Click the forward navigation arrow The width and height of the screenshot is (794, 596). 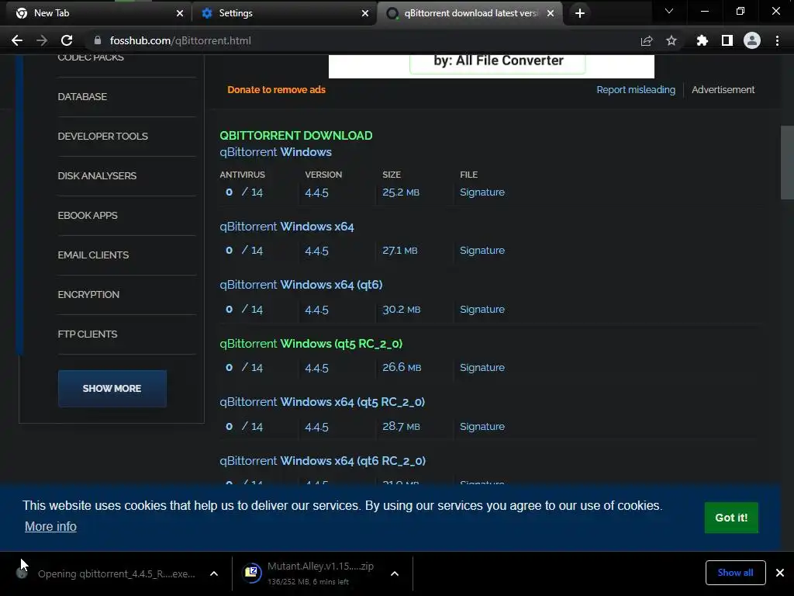[42, 40]
